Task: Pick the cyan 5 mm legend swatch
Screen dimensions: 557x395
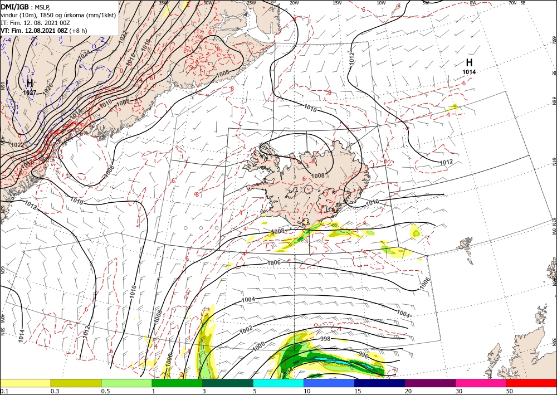Action: click(278, 383)
